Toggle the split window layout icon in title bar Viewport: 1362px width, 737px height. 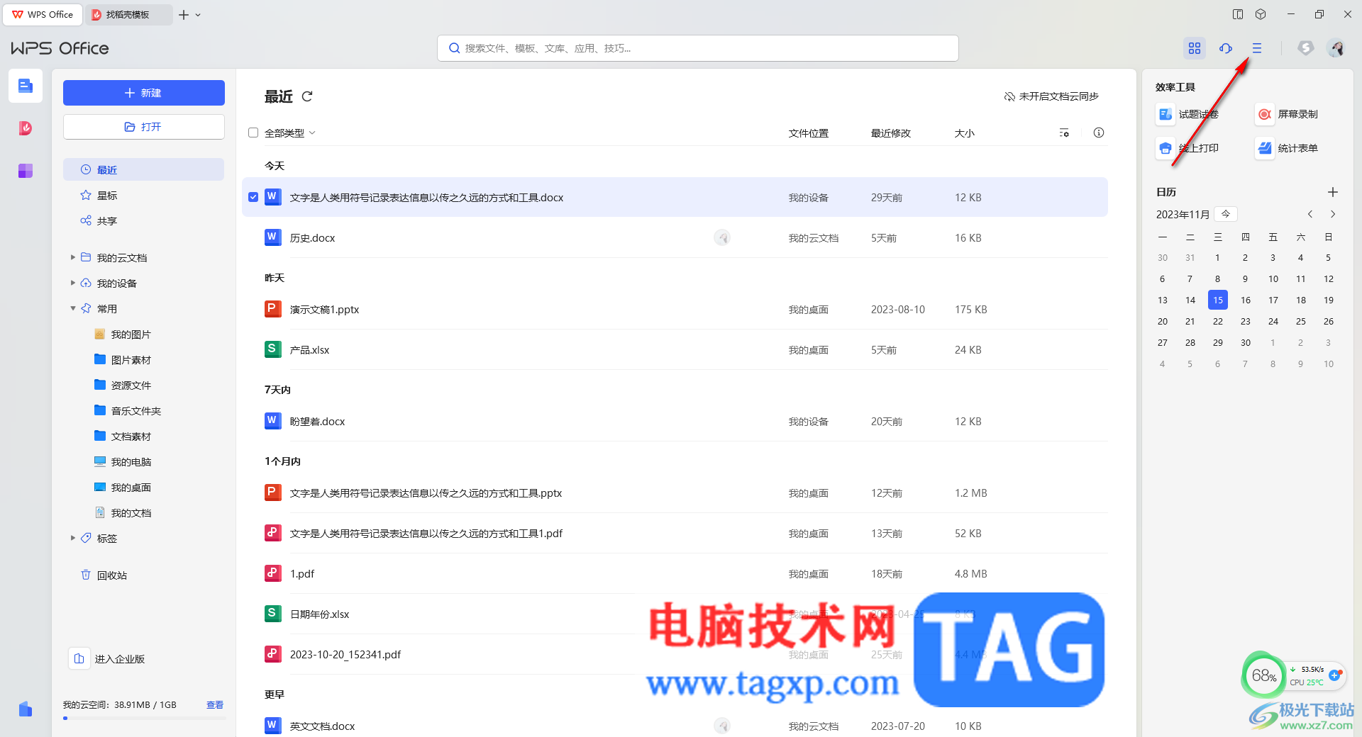tap(1238, 14)
